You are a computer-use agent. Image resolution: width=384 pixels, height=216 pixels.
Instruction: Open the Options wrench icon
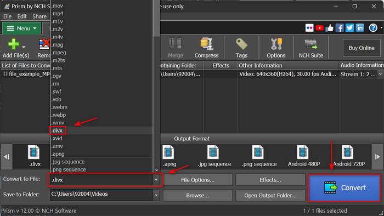point(276,44)
